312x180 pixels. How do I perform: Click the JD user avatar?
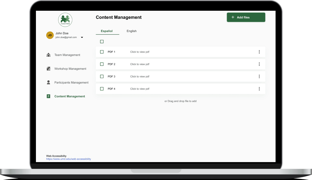coord(50,35)
